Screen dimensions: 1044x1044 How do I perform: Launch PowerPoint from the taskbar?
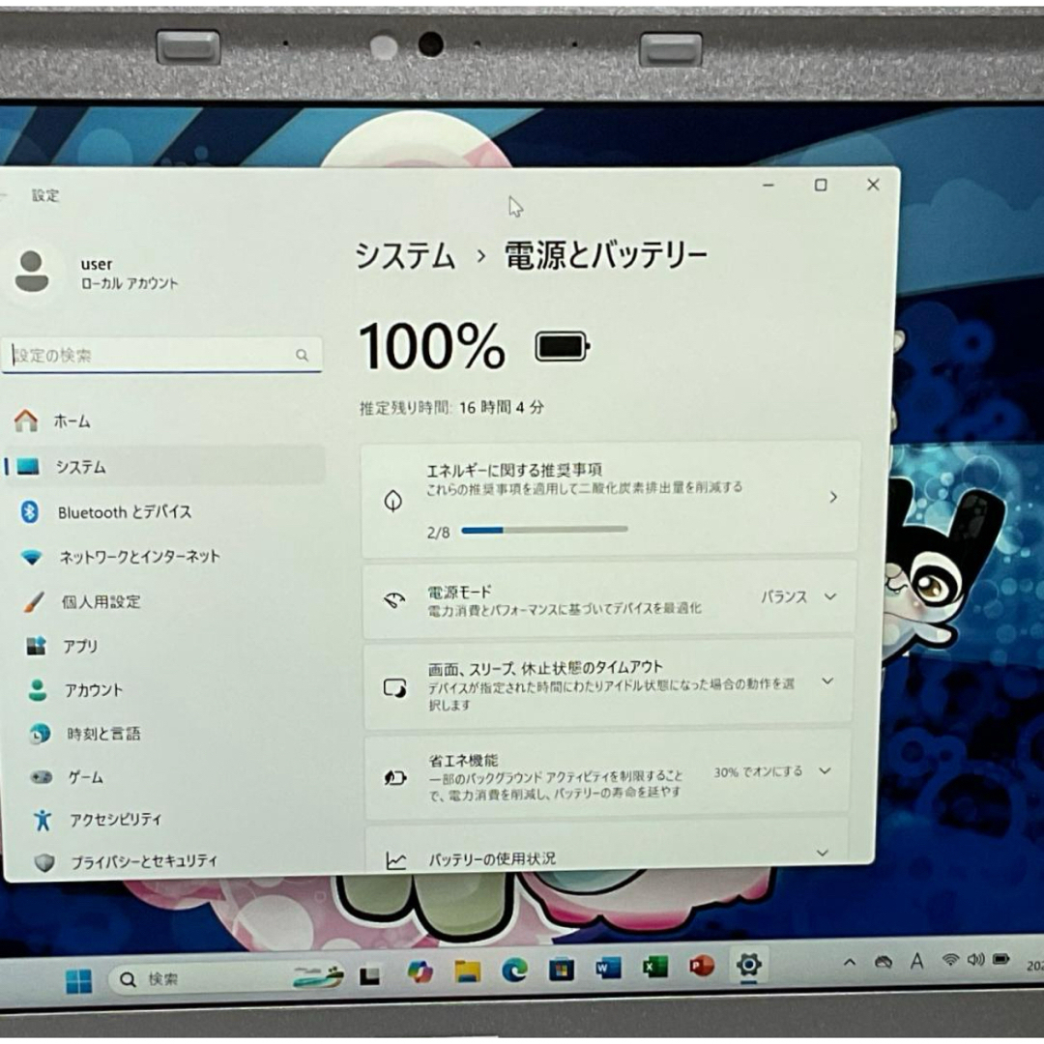702,966
